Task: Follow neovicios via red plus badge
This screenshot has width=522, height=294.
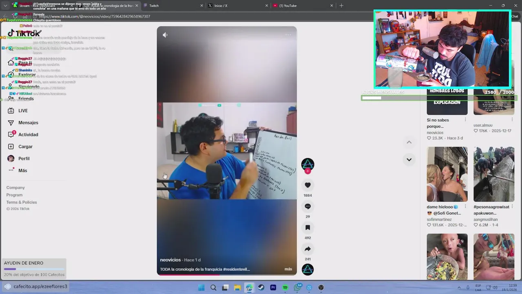Action: [x=307, y=171]
